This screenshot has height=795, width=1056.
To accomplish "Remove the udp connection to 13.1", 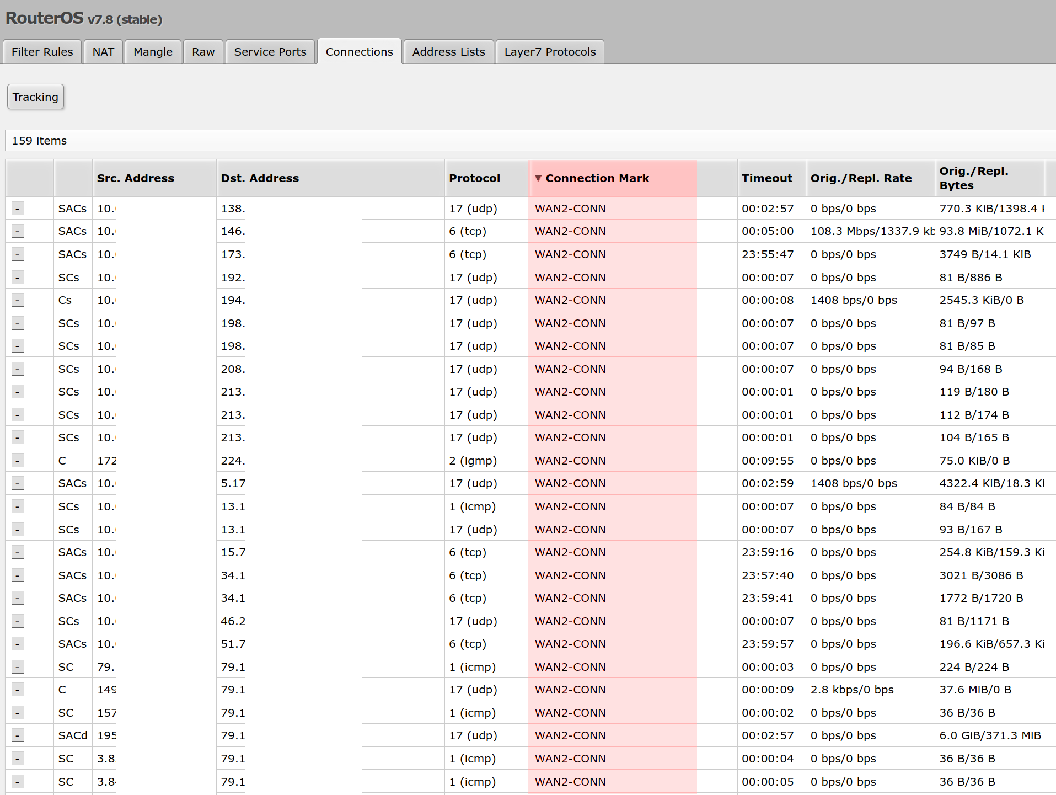I will (x=18, y=530).
